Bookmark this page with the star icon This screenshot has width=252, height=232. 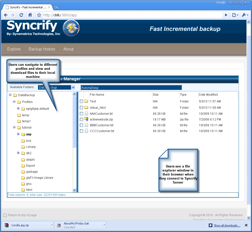point(39,15)
